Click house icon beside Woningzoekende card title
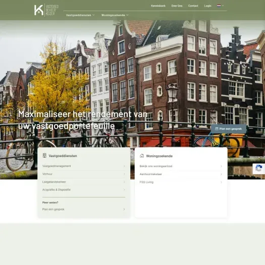 coord(142,155)
